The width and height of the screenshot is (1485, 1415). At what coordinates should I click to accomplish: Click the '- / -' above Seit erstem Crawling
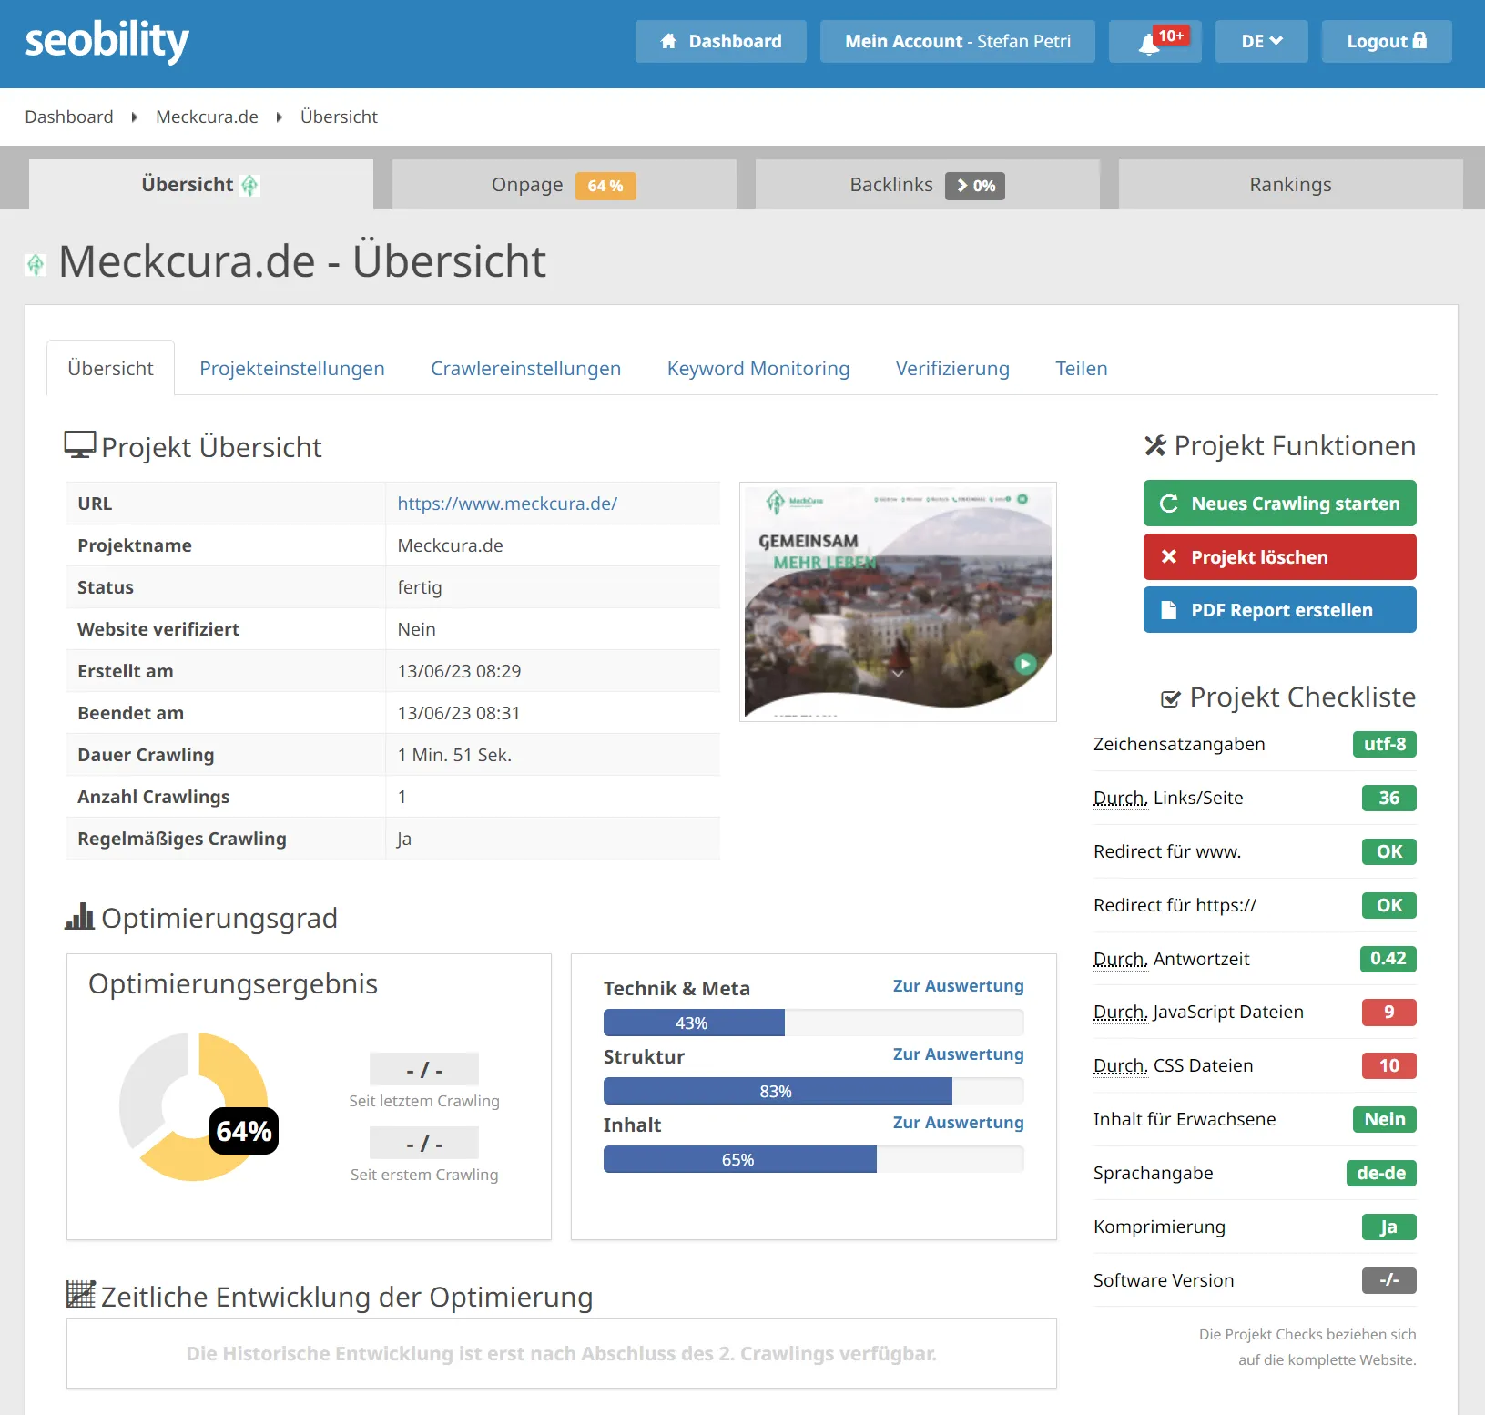[424, 1143]
